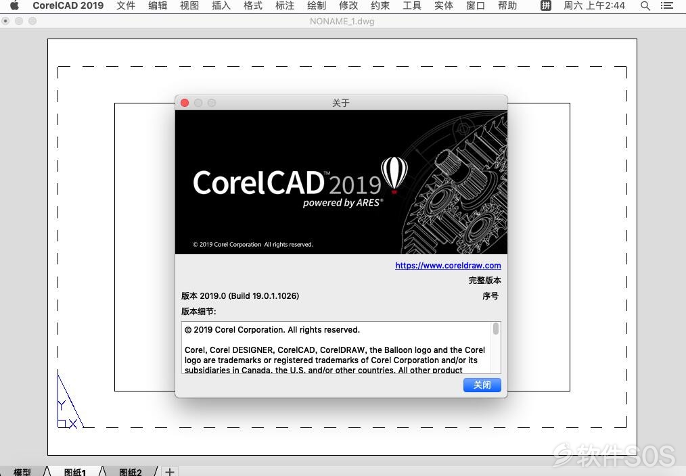Switch to the 模型 tab

click(22, 472)
